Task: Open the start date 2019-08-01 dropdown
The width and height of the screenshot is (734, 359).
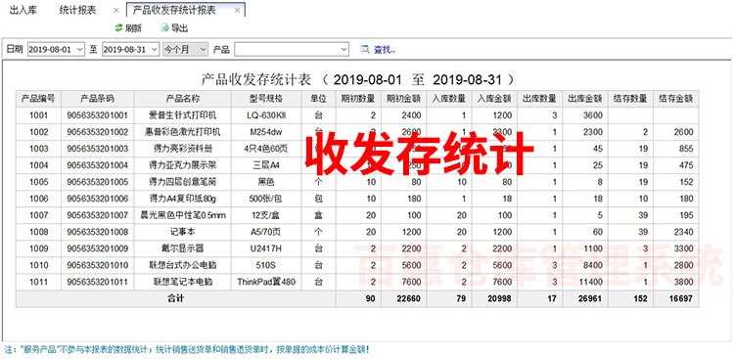Action: 79,49
